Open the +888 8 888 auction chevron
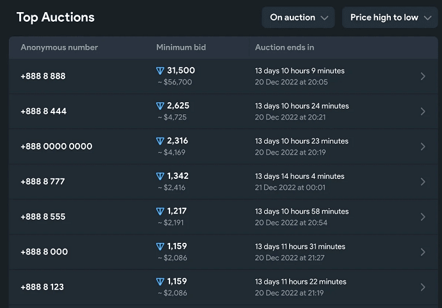This screenshot has height=308, width=442. pos(423,76)
